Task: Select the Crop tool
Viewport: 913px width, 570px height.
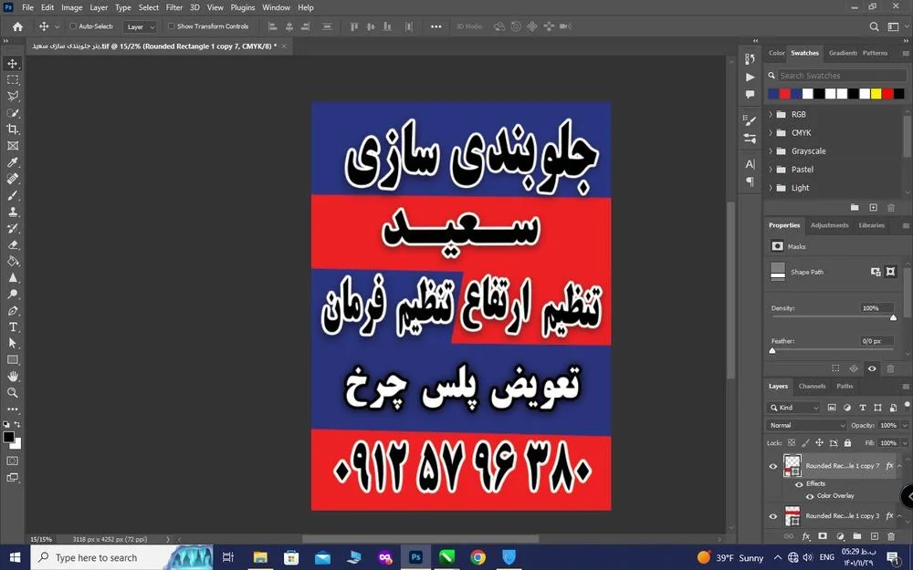Action: [x=12, y=130]
